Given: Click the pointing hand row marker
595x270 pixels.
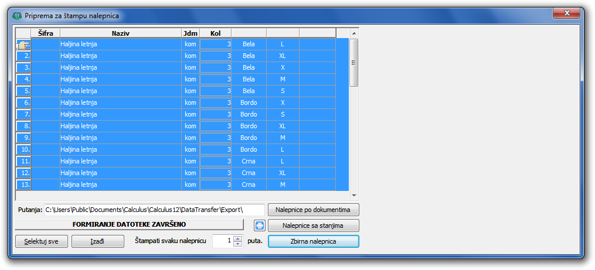Looking at the screenshot, I should [23, 45].
